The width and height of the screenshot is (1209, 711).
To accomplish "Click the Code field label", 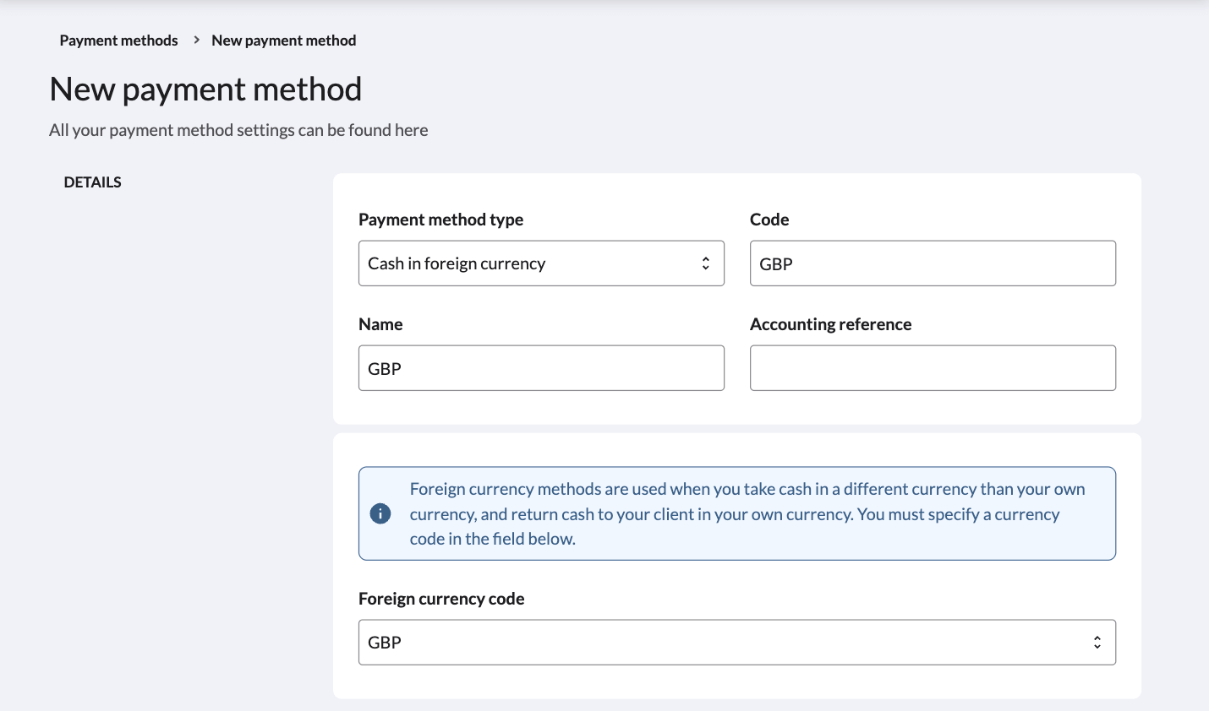I will click(769, 220).
